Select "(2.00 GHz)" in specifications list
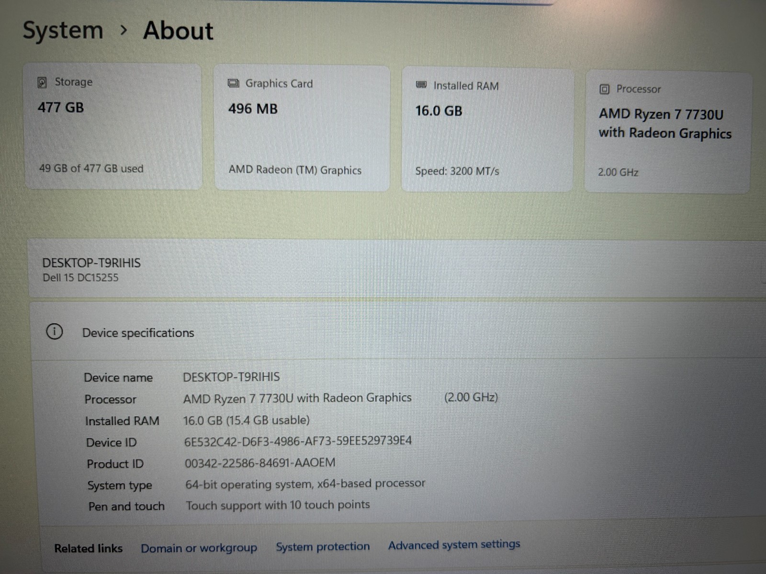This screenshot has height=574, width=766. tap(471, 397)
